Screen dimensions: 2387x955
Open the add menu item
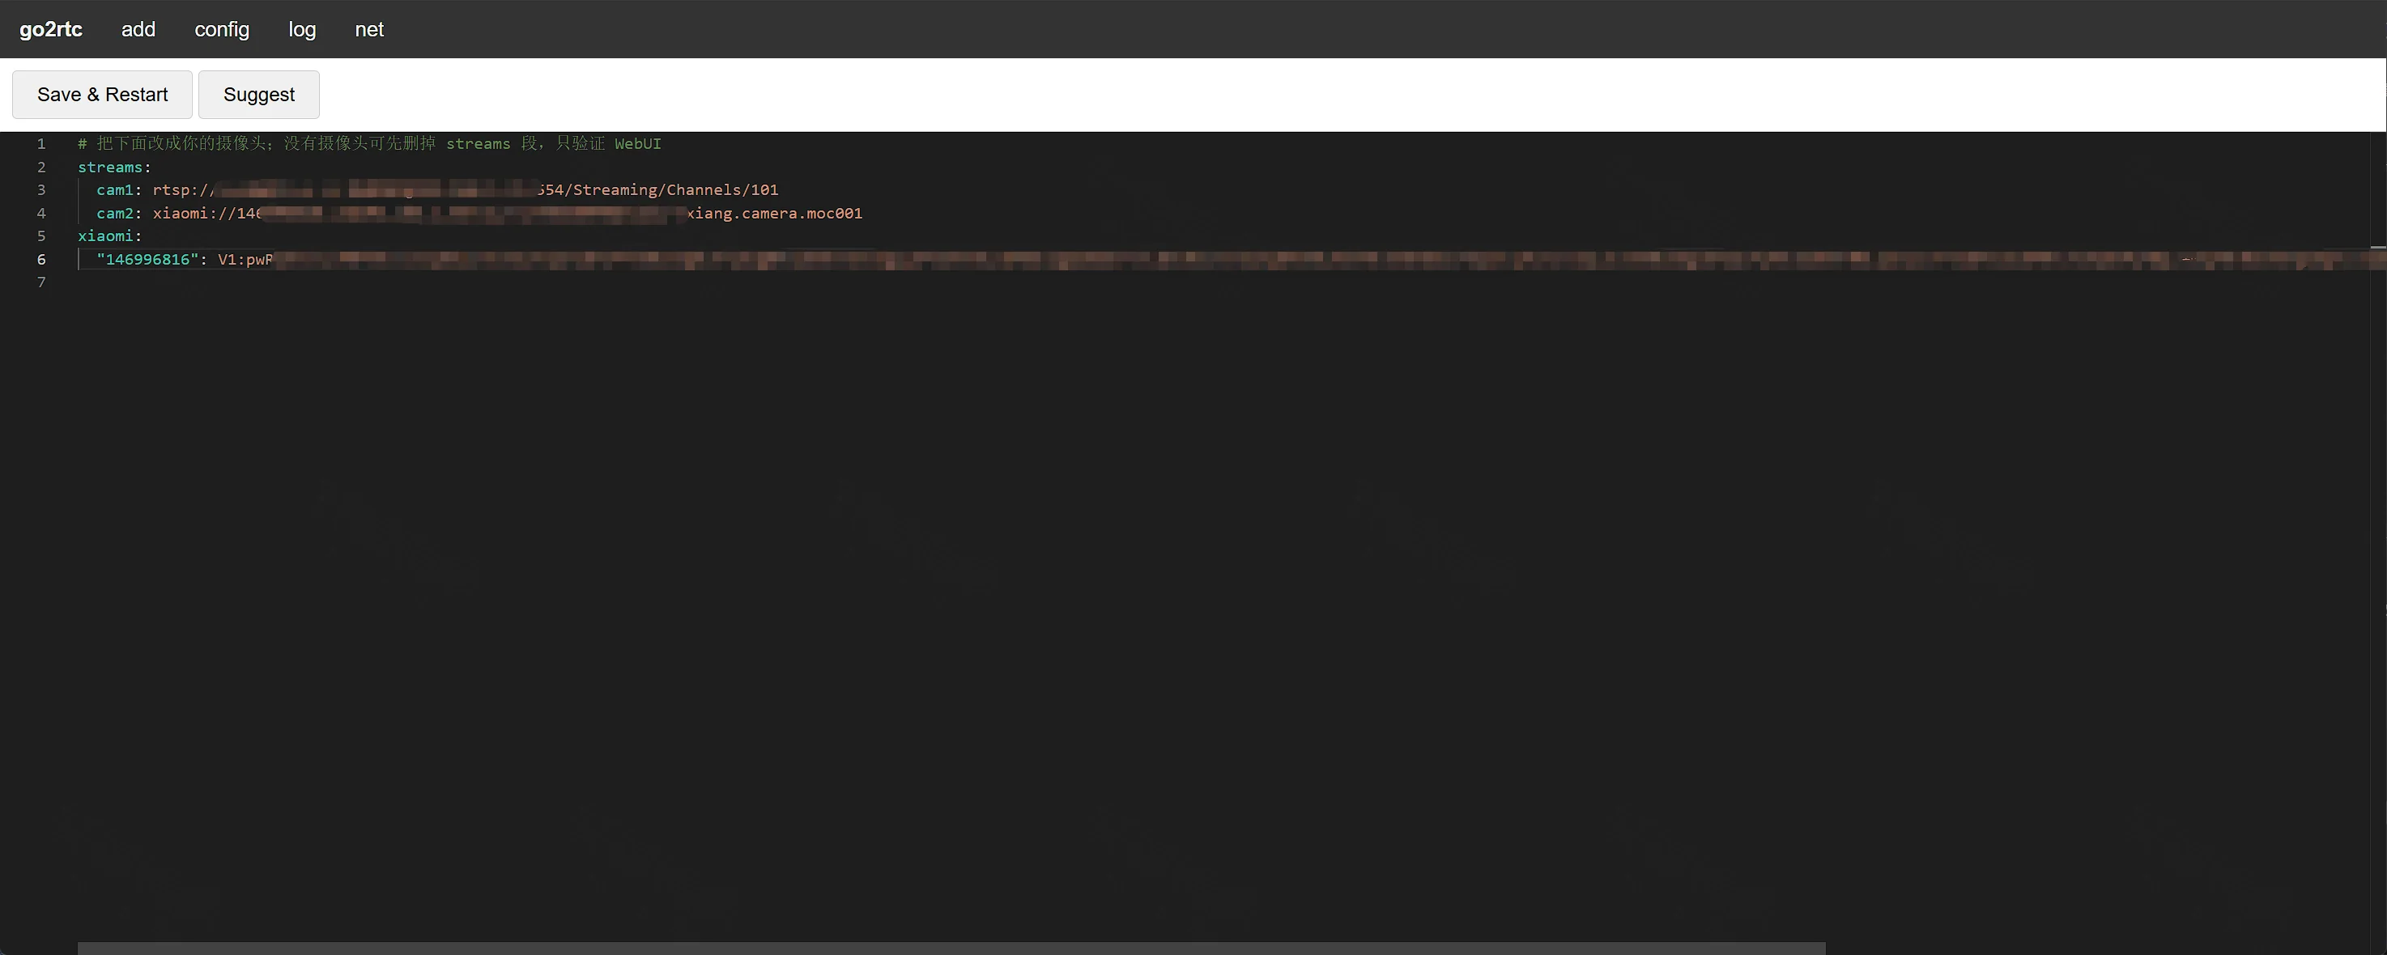click(x=138, y=28)
